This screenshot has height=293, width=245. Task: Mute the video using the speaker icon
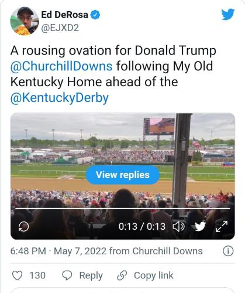178,227
